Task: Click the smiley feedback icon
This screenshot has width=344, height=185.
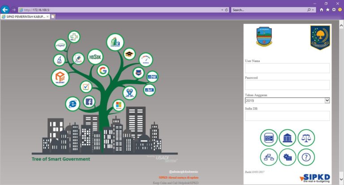Action: pyautogui.click(x=340, y=10)
